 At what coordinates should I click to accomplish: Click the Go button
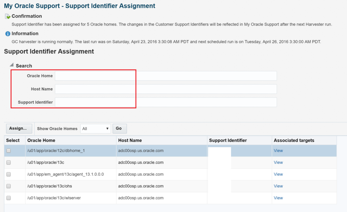tap(120, 128)
